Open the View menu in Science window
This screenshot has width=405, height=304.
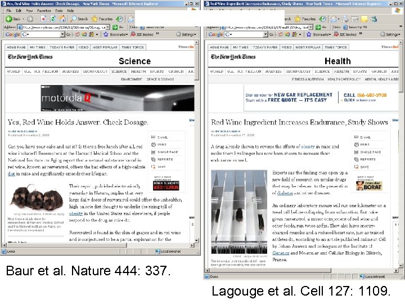[29, 11]
